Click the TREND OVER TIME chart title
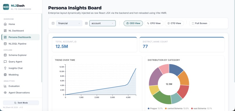 [65, 60]
